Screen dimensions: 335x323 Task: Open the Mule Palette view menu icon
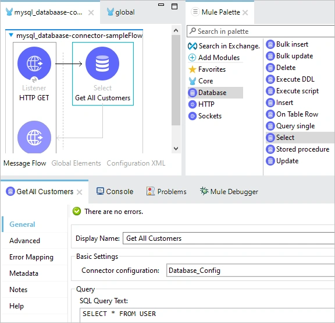(x=195, y=12)
